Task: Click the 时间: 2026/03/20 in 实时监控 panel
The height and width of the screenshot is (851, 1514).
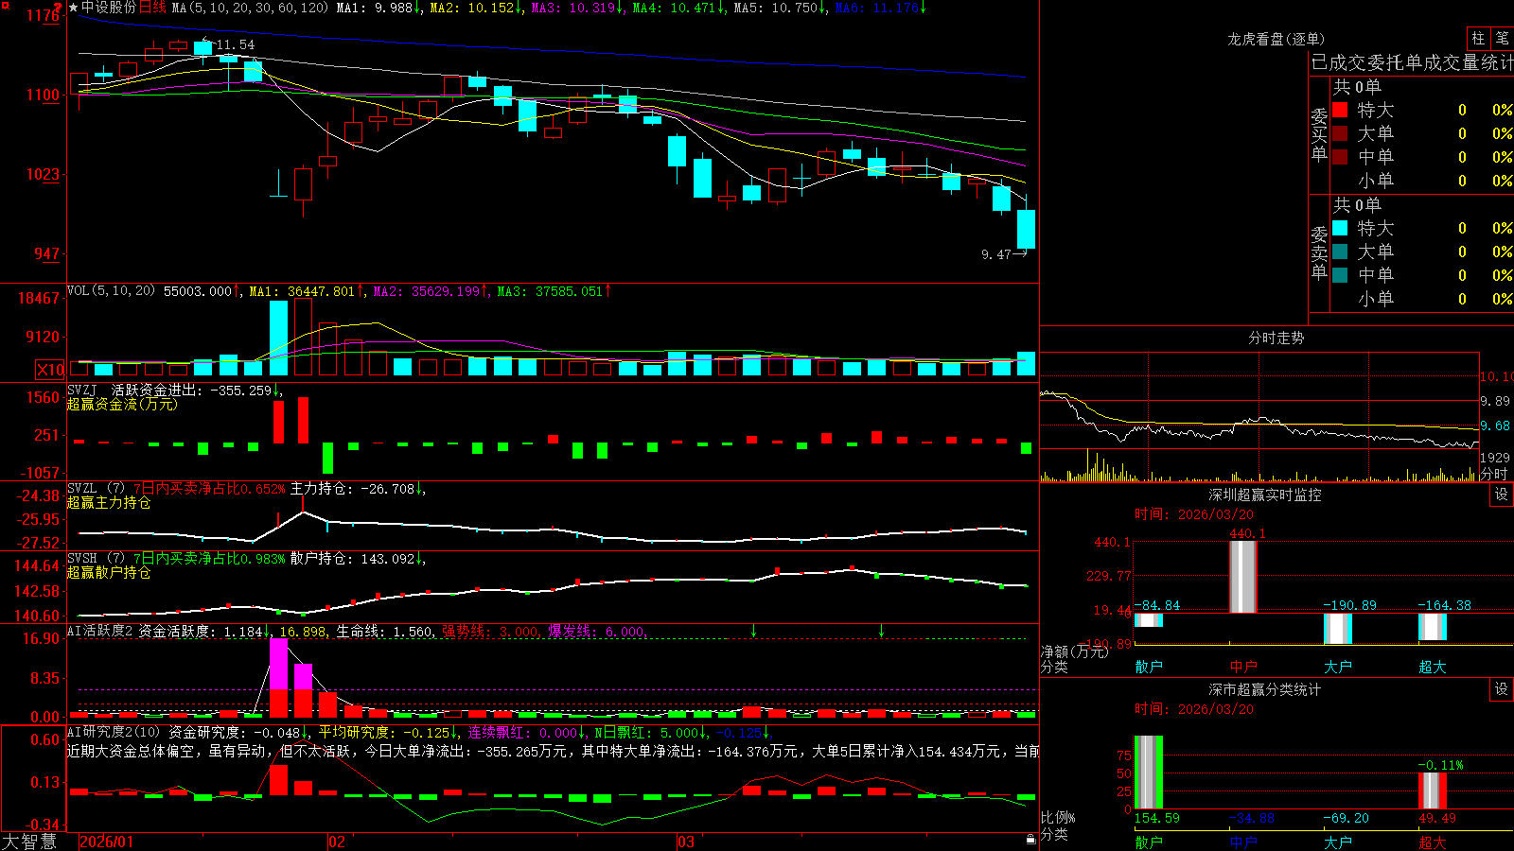Action: click(1194, 514)
